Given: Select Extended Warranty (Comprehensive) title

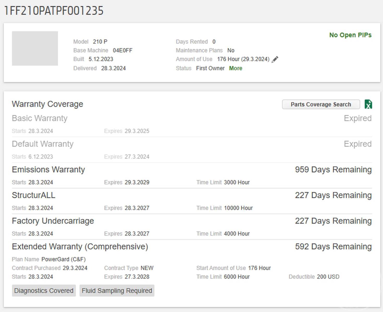Looking at the screenshot, I should [x=80, y=246].
